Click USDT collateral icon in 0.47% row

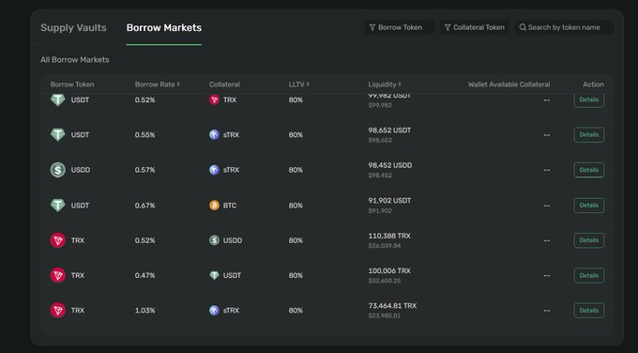pos(214,275)
